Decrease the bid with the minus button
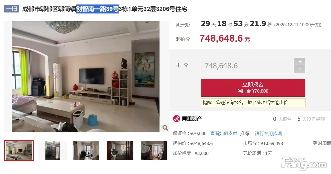The width and height of the screenshot is (331, 174). (x=300, y=69)
